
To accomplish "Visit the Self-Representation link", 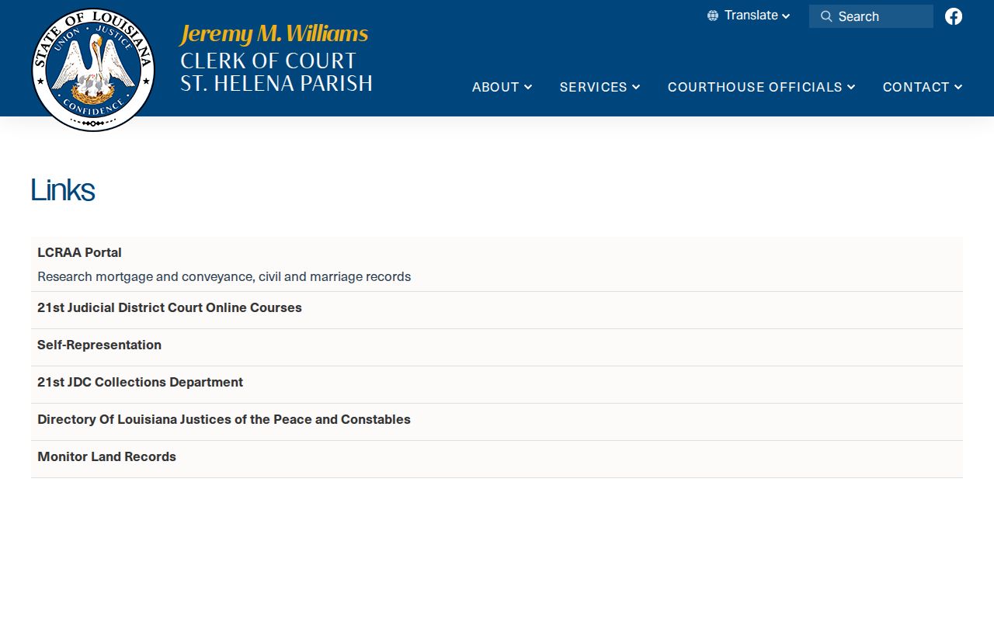I will 99,345.
